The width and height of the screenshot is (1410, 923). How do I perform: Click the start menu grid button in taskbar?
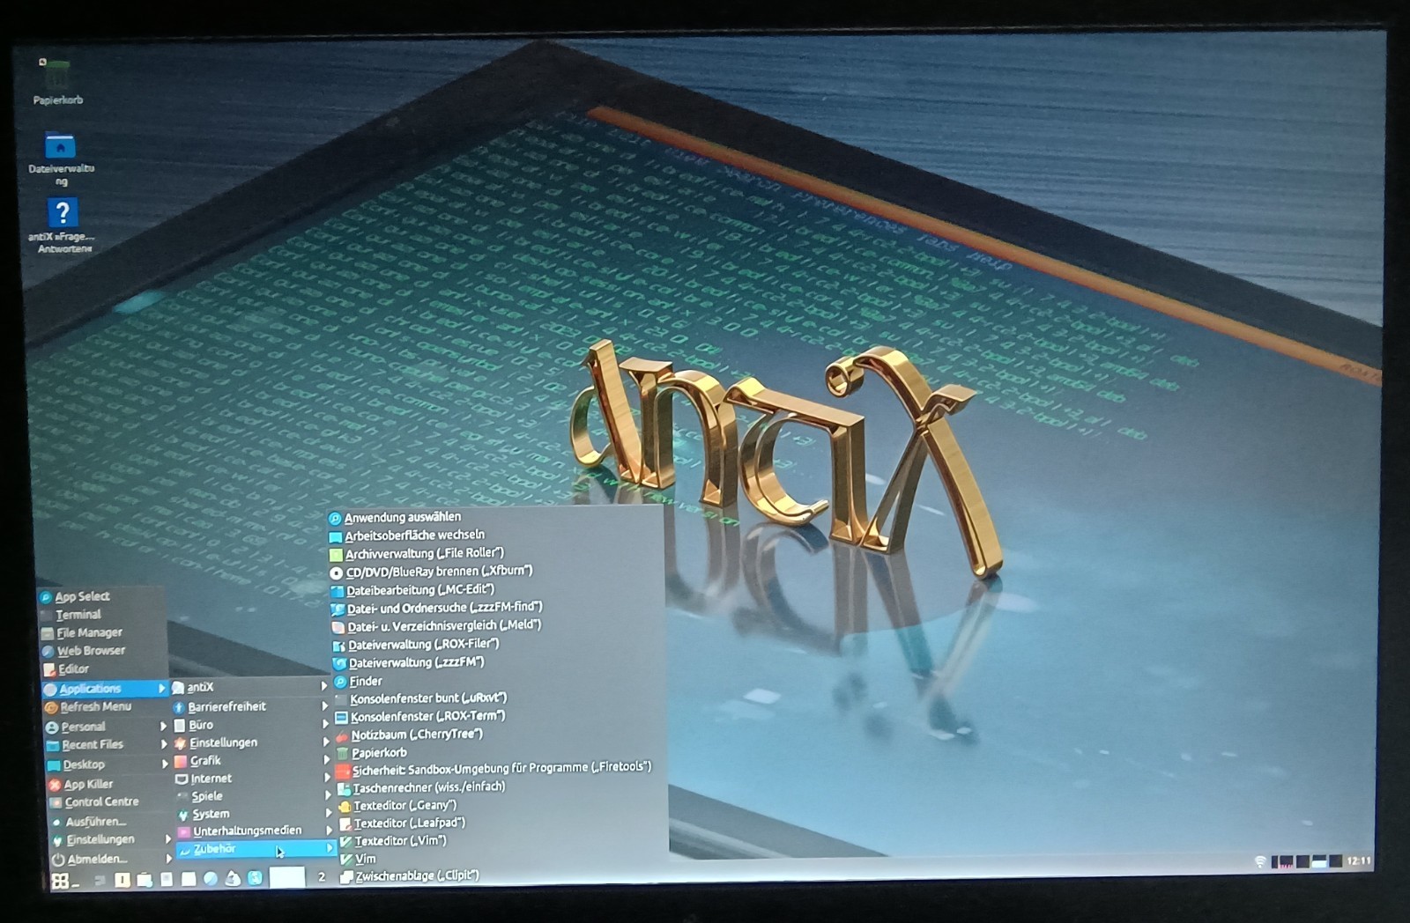[x=60, y=880]
